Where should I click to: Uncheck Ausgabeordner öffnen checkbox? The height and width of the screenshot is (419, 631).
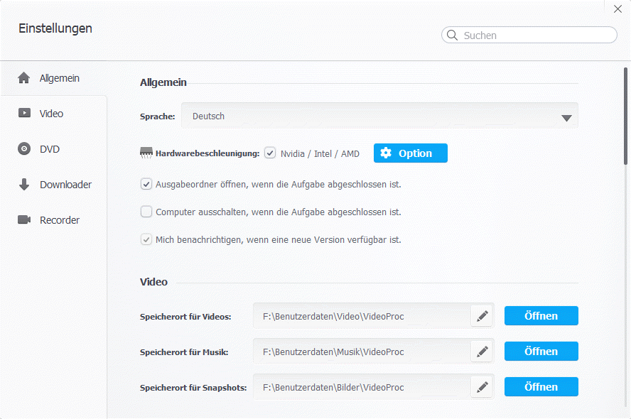tap(146, 184)
